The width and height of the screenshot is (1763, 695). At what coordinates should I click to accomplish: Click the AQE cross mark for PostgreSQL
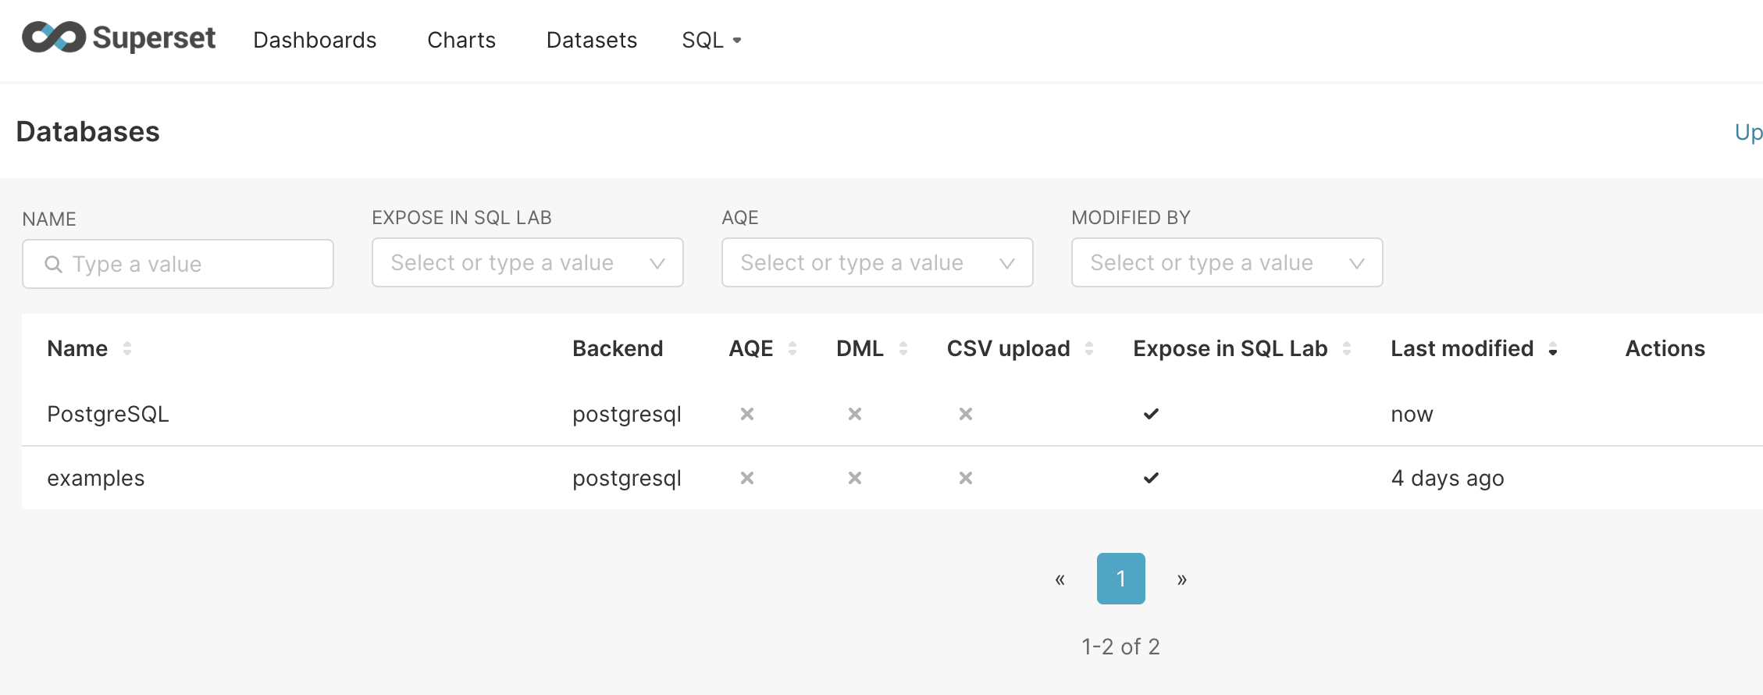[x=747, y=414]
